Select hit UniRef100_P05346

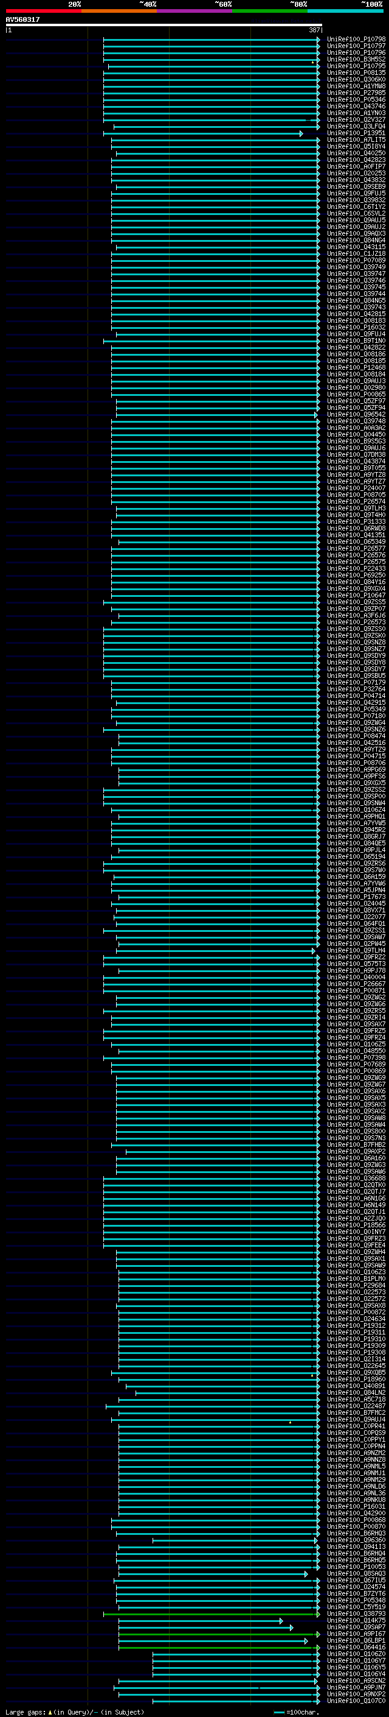click(356, 99)
